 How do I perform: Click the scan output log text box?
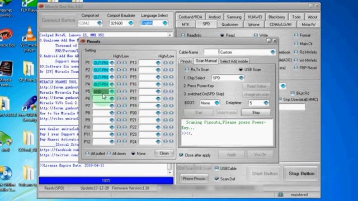tap(227, 132)
